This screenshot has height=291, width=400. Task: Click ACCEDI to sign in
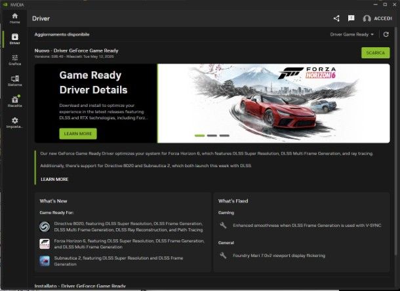383,18
